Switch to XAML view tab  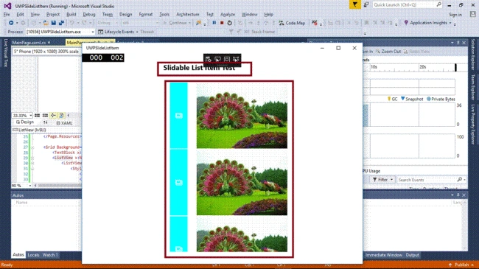(64, 123)
